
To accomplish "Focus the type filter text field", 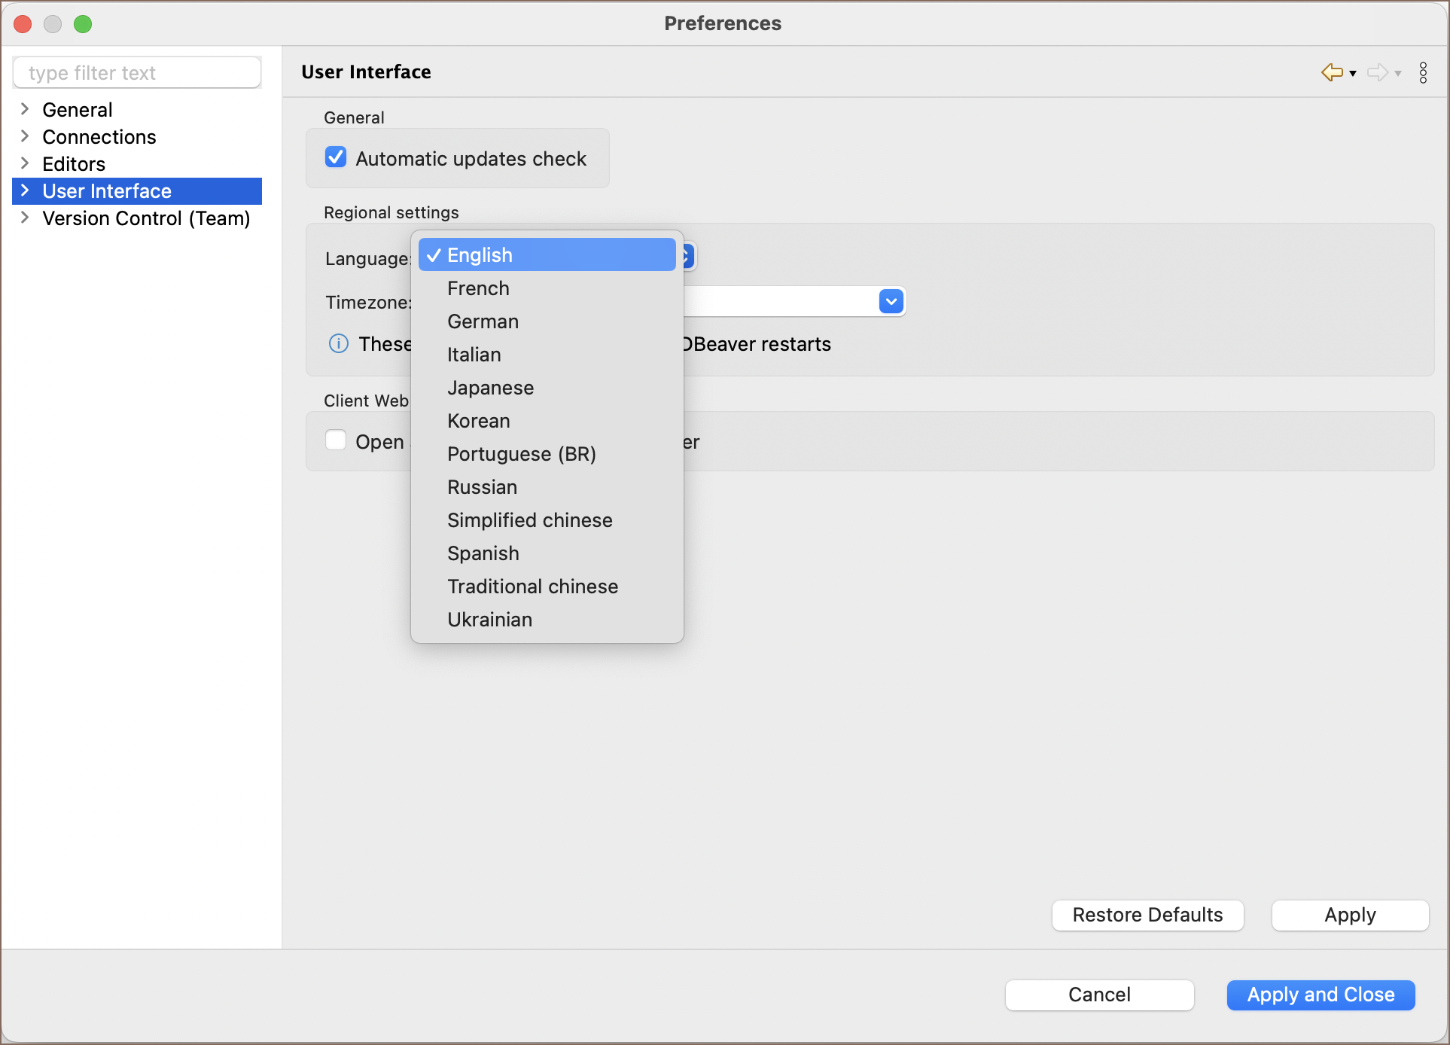I will click(x=137, y=73).
